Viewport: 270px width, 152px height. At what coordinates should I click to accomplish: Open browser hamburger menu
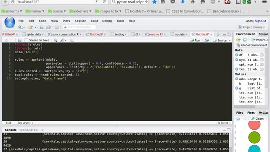point(265,2)
